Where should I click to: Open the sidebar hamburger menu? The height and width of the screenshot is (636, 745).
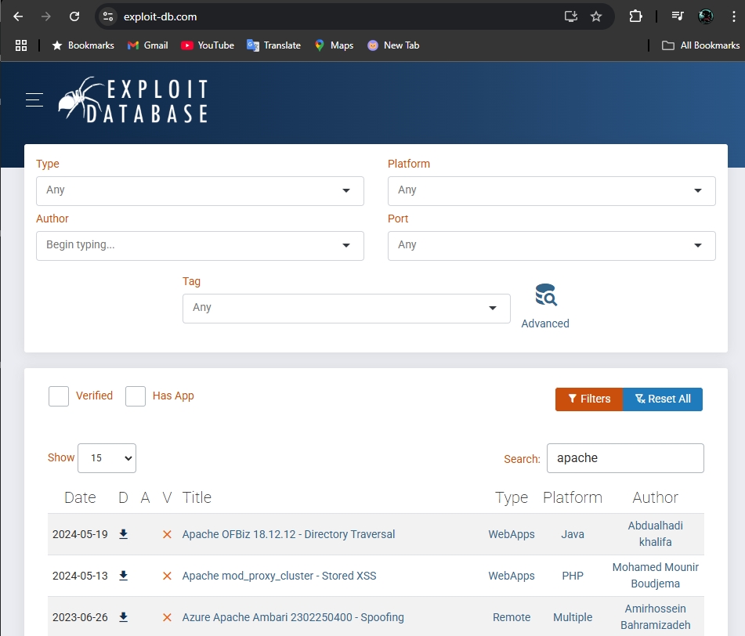click(x=34, y=99)
